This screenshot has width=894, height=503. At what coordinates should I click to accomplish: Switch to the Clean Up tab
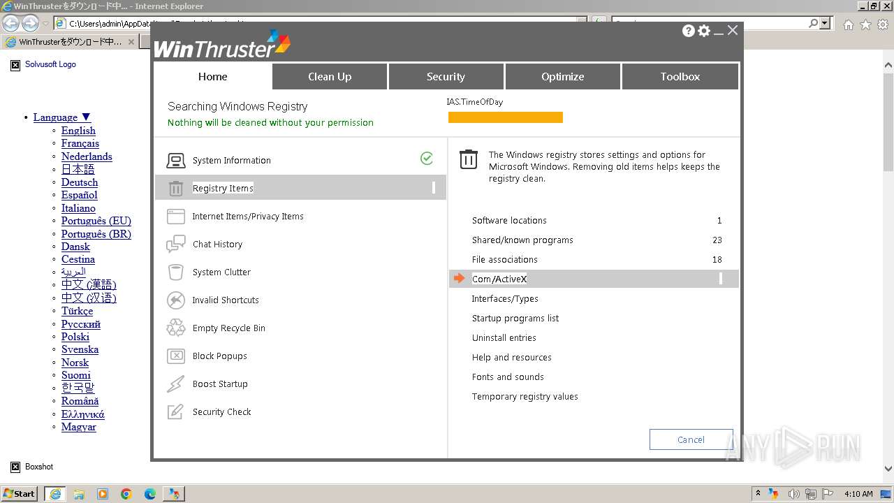tap(330, 77)
